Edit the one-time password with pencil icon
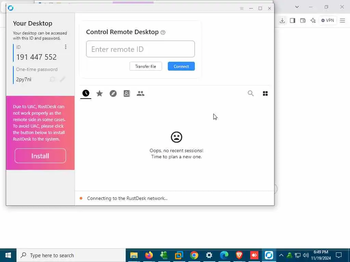 coord(63,79)
